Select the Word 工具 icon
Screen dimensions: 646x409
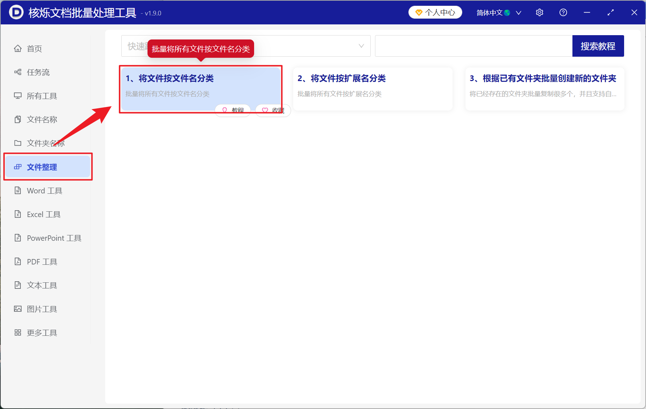tap(18, 191)
